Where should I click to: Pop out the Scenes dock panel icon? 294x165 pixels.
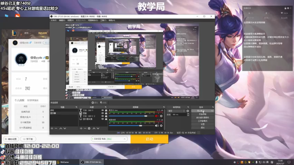(76, 107)
